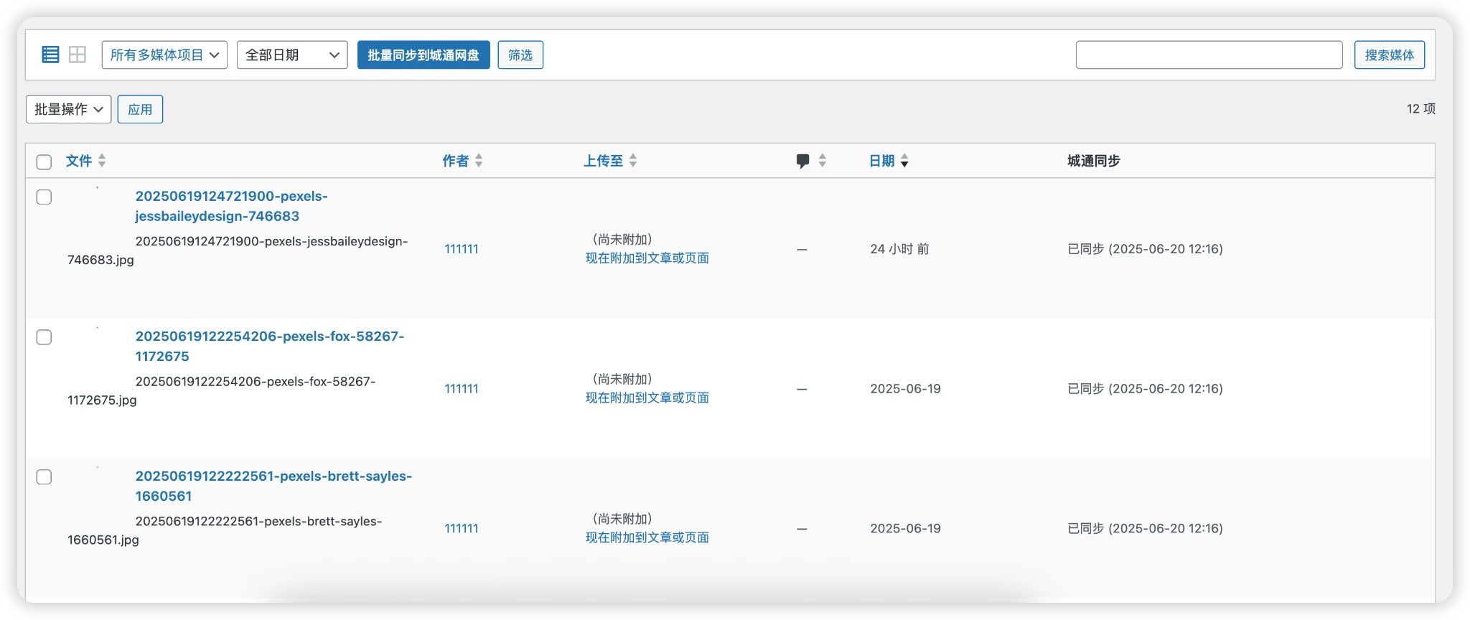This screenshot has height=620, width=1470.
Task: Click 批量同步到城通网盘 button
Action: pyautogui.click(x=423, y=55)
